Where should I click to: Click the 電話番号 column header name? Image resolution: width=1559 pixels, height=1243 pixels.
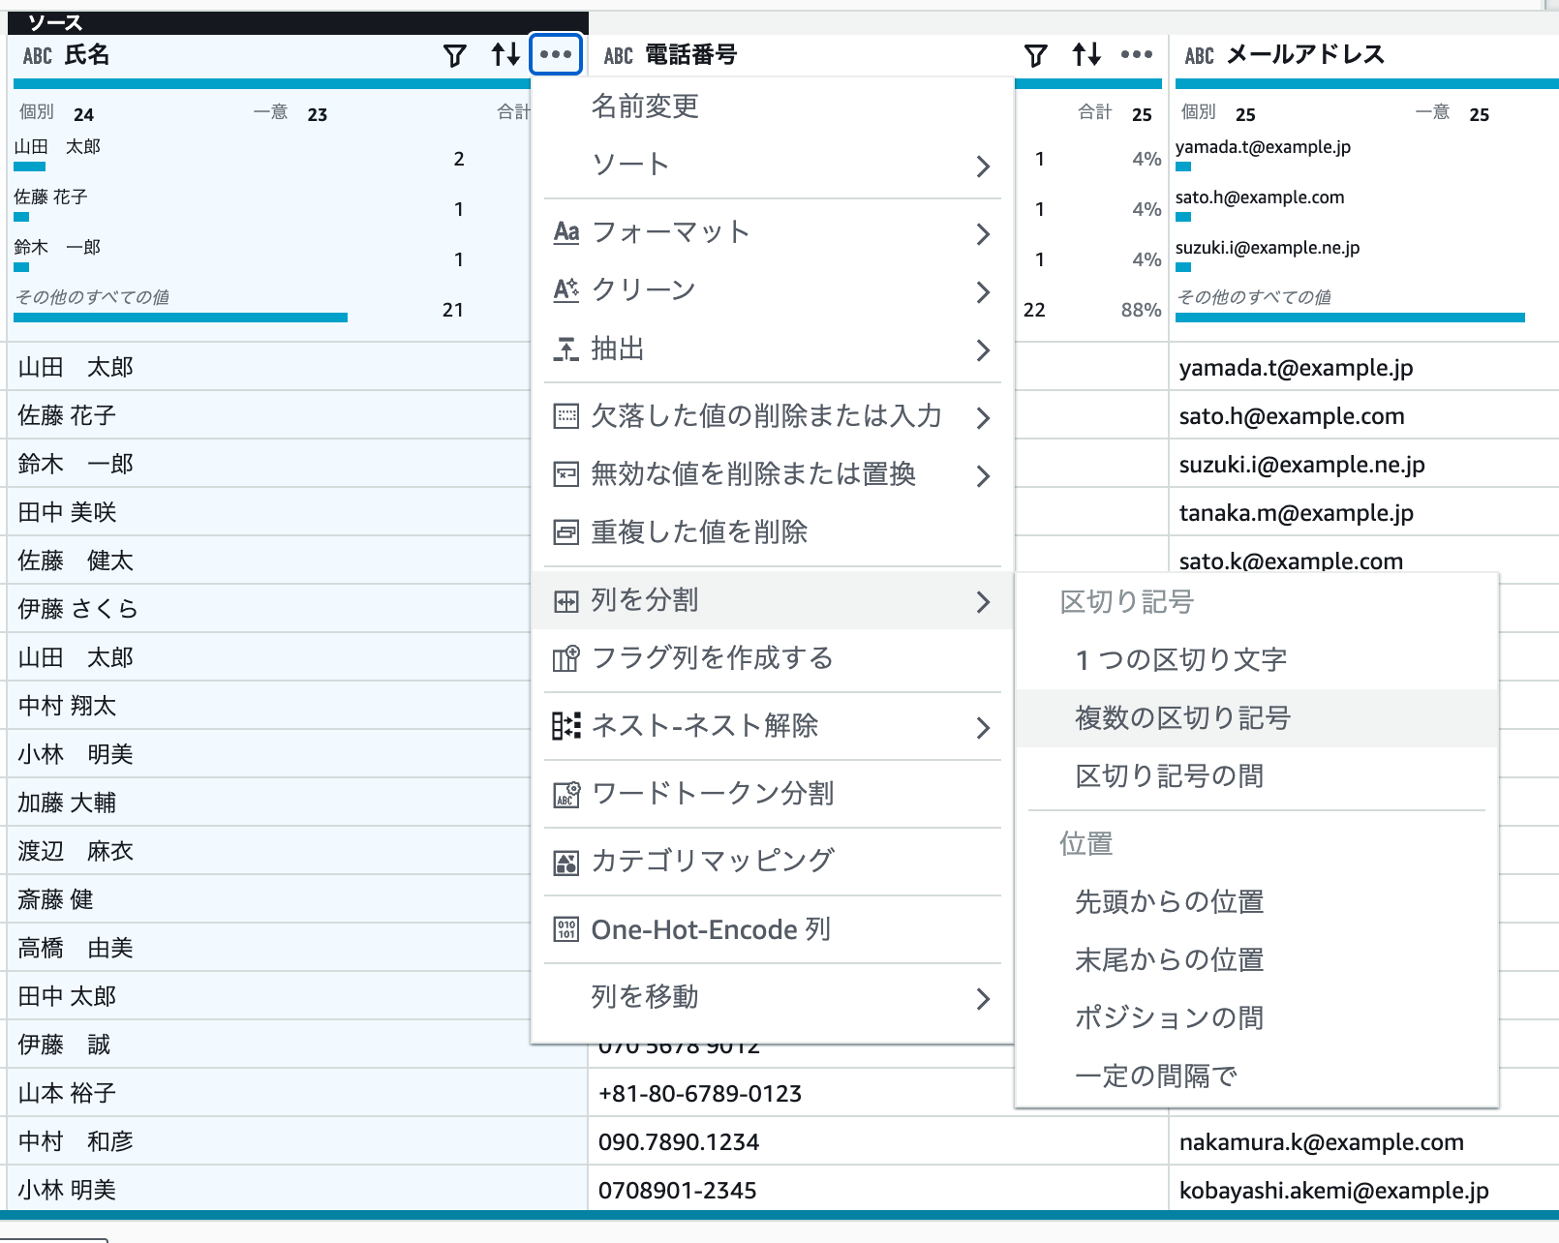click(691, 55)
